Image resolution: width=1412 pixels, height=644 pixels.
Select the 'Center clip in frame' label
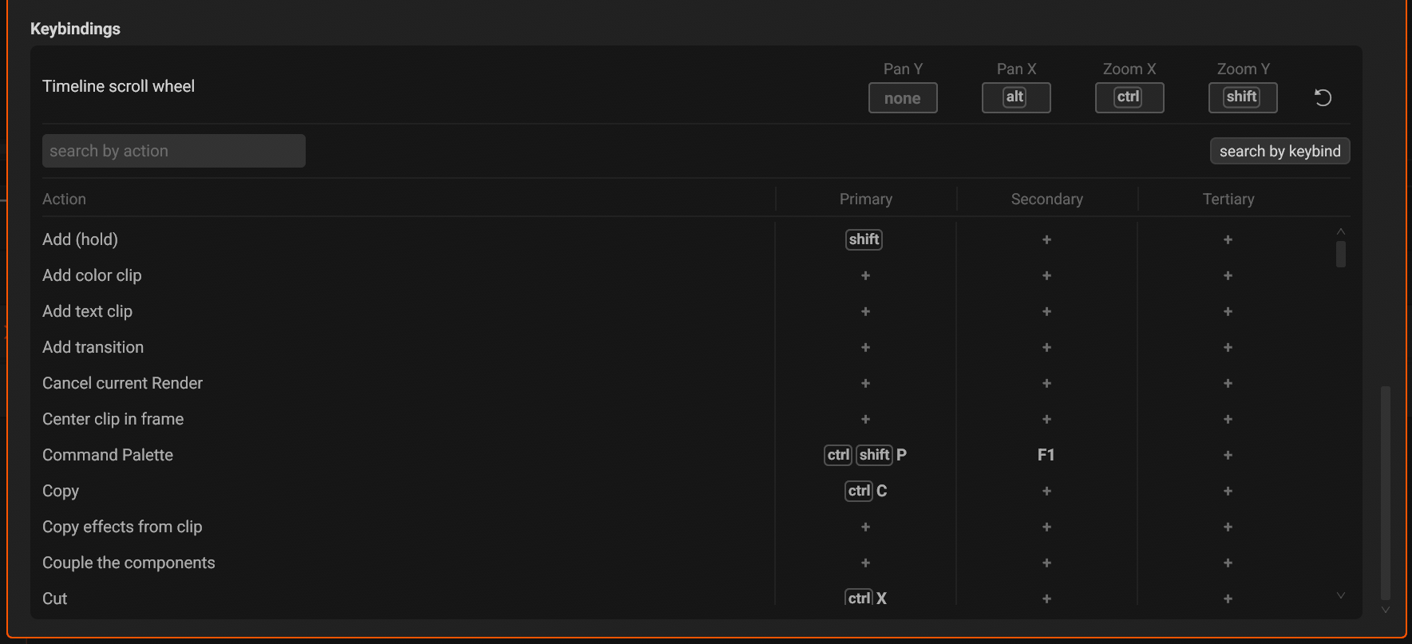pyautogui.click(x=113, y=419)
